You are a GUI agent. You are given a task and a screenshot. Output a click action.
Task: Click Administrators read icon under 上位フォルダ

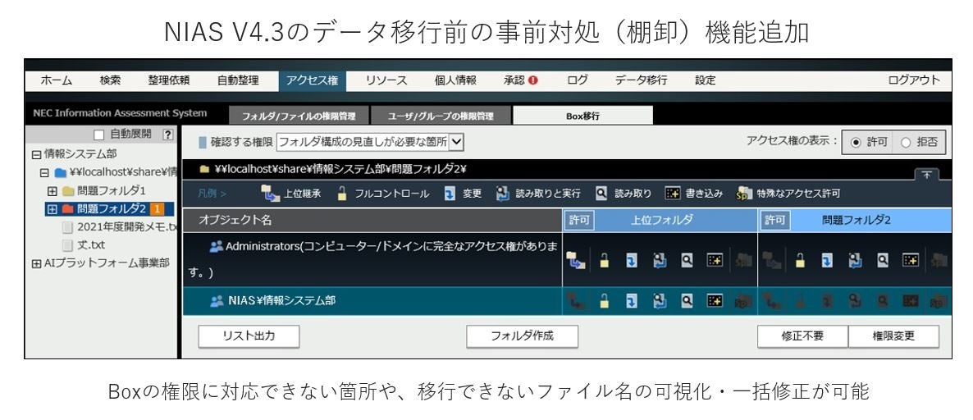687,261
